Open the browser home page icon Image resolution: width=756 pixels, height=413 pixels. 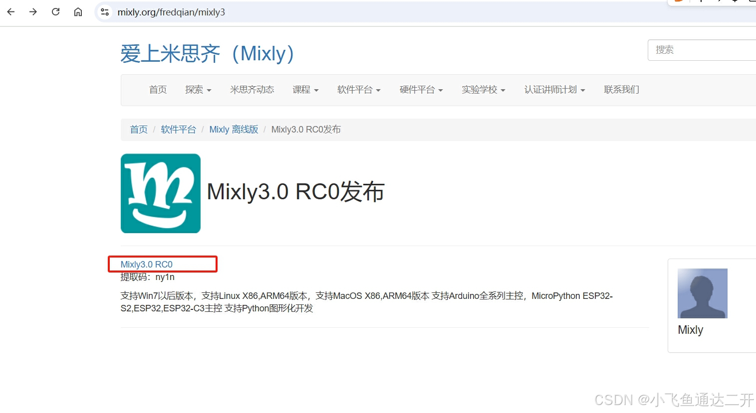click(x=78, y=12)
